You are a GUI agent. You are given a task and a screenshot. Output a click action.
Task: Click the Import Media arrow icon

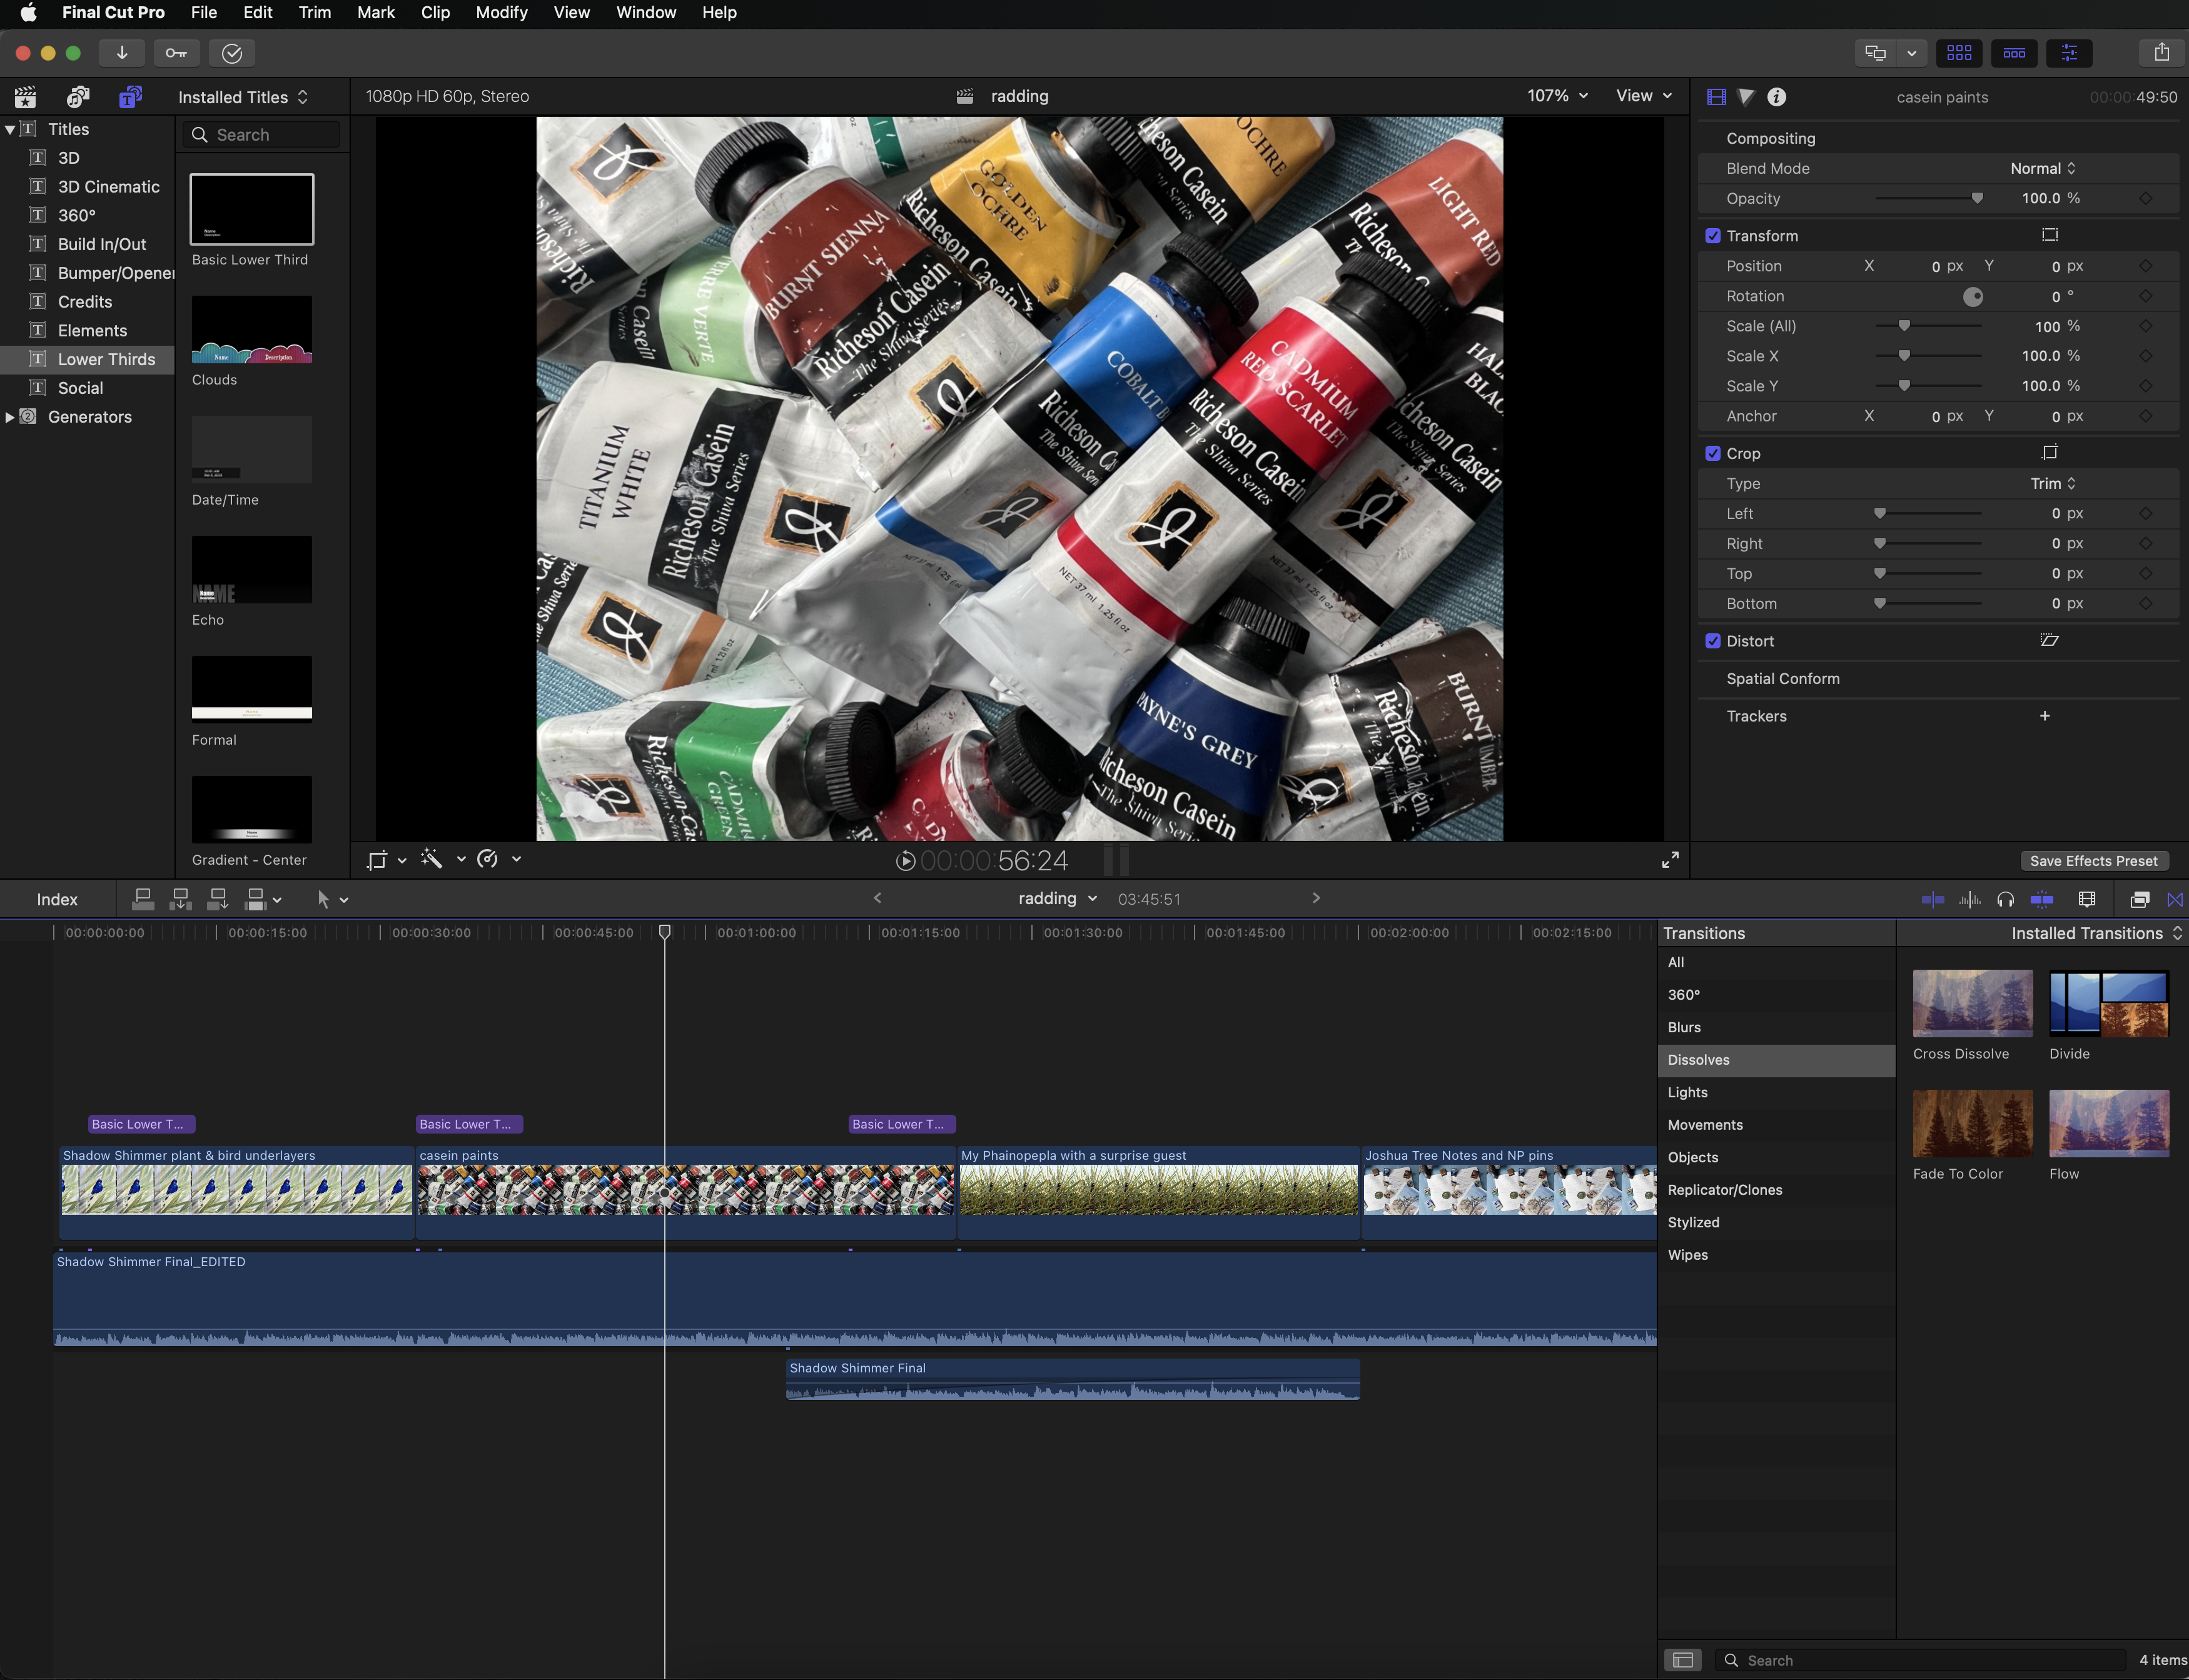point(122,53)
